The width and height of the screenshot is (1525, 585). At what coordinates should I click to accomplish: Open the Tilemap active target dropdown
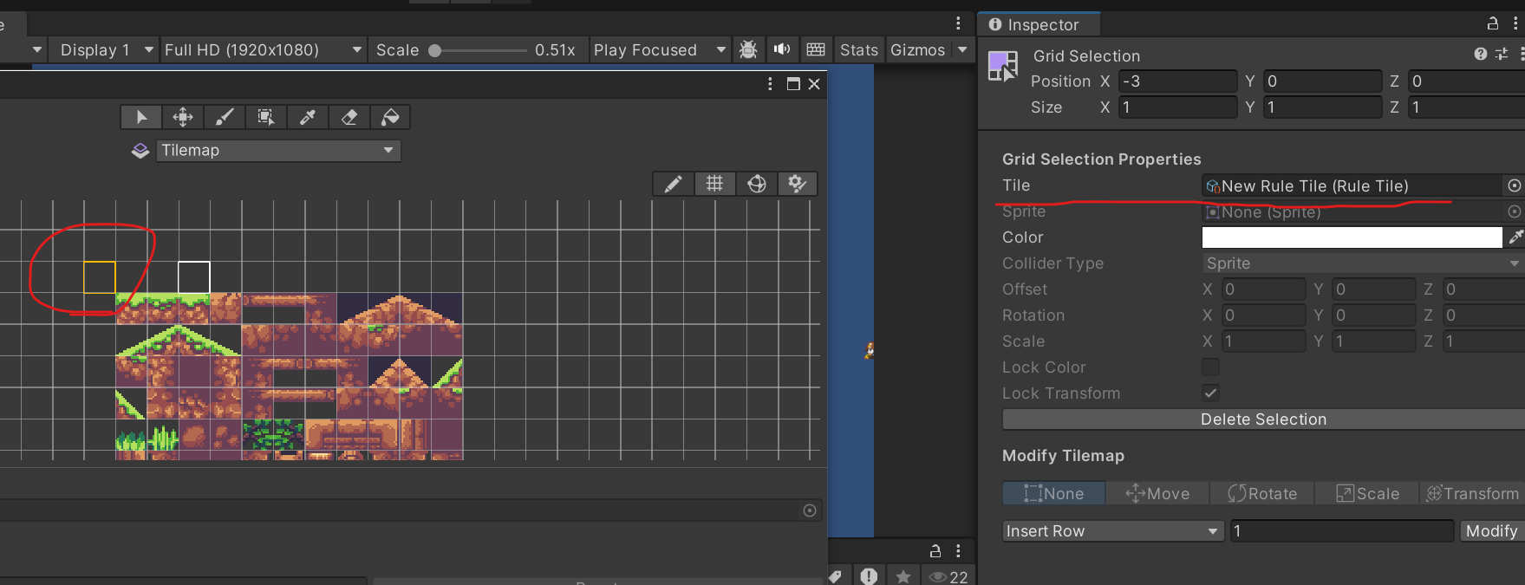(x=278, y=151)
